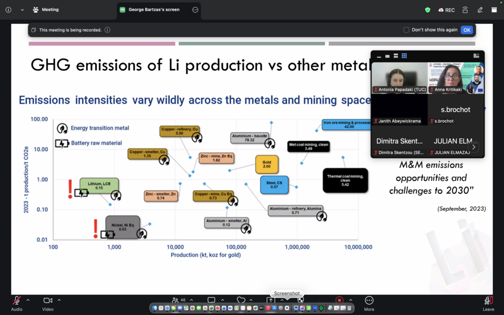Check the Don't show this again box
Viewport: 504px width, 315px height.
(406, 30)
